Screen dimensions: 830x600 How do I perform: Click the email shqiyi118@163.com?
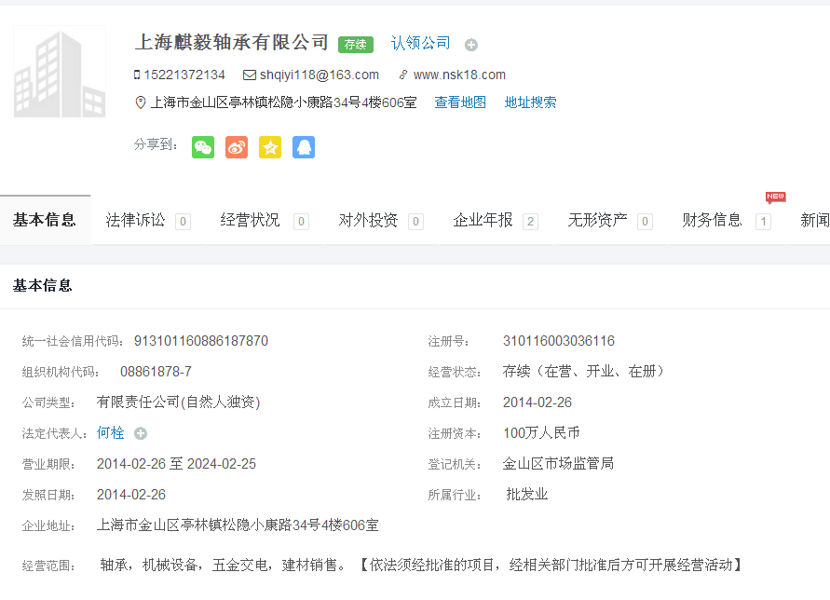[x=319, y=75]
